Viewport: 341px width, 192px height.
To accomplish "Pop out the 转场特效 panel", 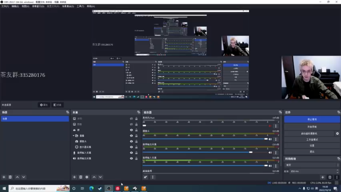I will click(338, 159).
